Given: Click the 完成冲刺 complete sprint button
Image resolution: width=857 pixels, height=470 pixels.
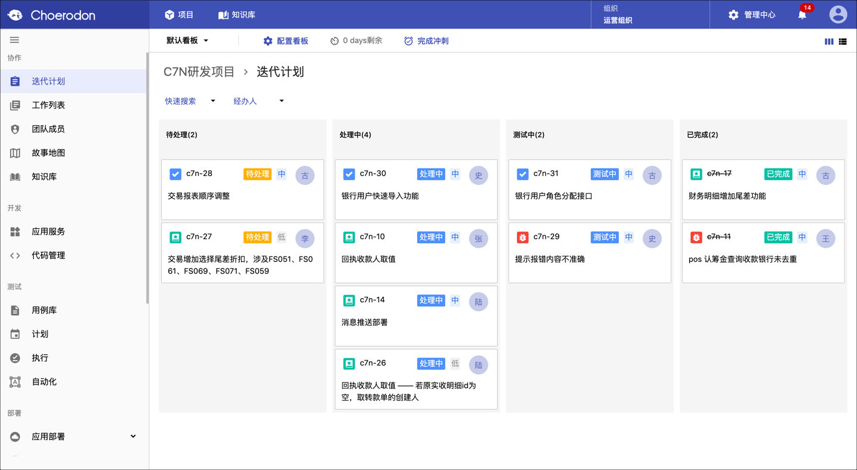Looking at the screenshot, I should click(426, 41).
